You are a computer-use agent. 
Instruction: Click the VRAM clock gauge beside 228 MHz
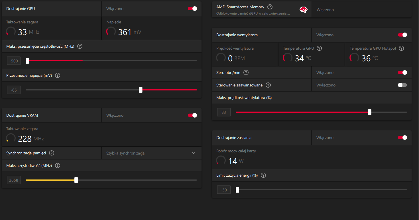pyautogui.click(x=11, y=138)
